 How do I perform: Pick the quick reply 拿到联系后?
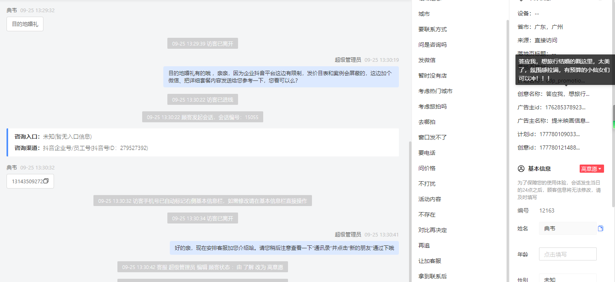[x=433, y=276]
